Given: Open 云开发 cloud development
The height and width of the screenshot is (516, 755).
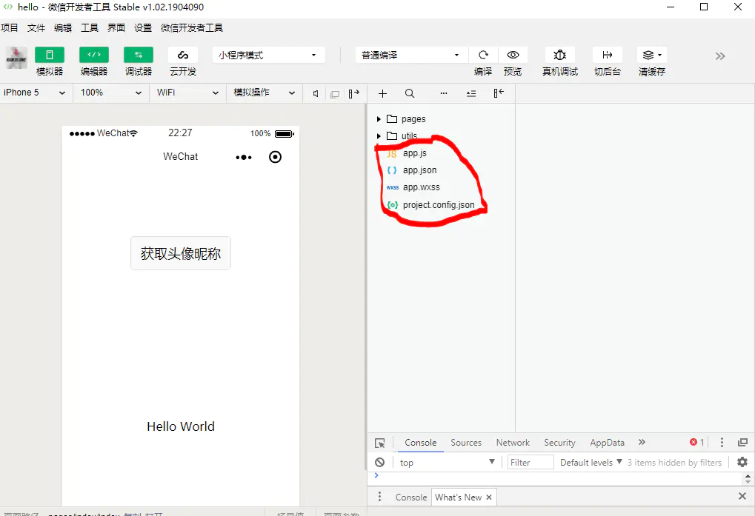Looking at the screenshot, I should pos(183,55).
